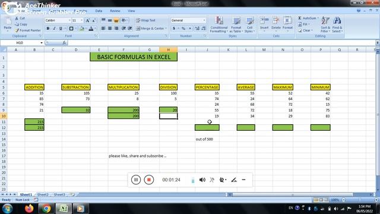
Task: Click the Windows Start button
Action: pyautogui.click(x=7, y=209)
